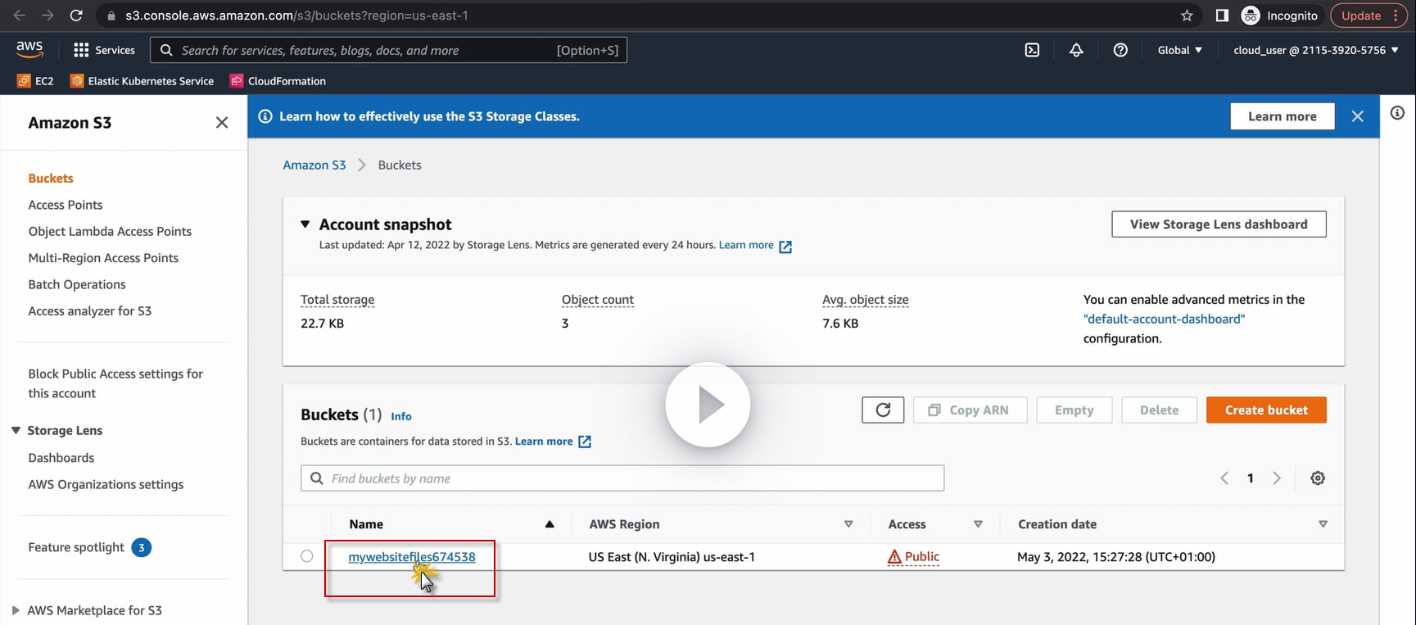This screenshot has height=625, width=1416.
Task: Open the Services grid menu
Action: pyautogui.click(x=104, y=50)
